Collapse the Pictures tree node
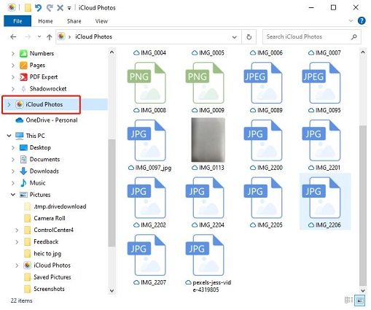371x310 pixels. (13, 195)
